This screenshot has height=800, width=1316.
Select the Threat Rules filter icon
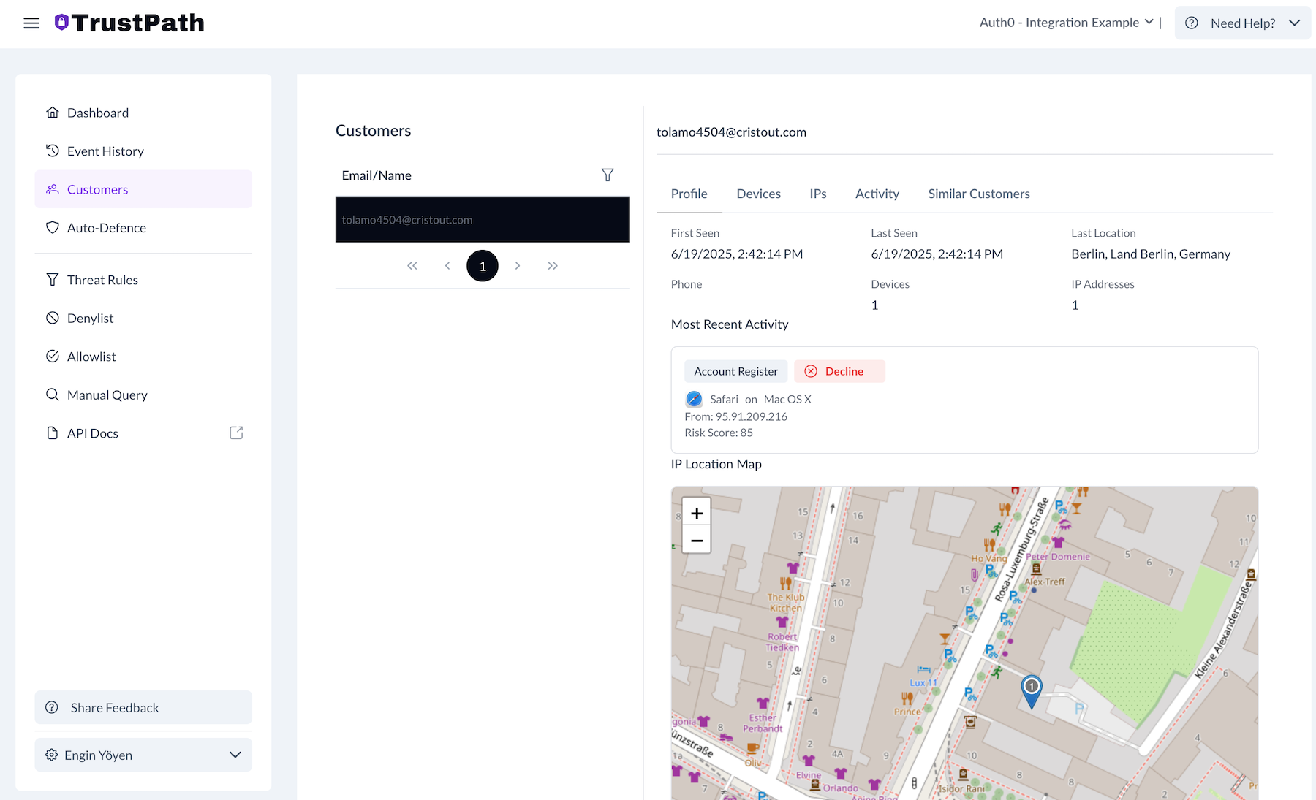click(52, 279)
